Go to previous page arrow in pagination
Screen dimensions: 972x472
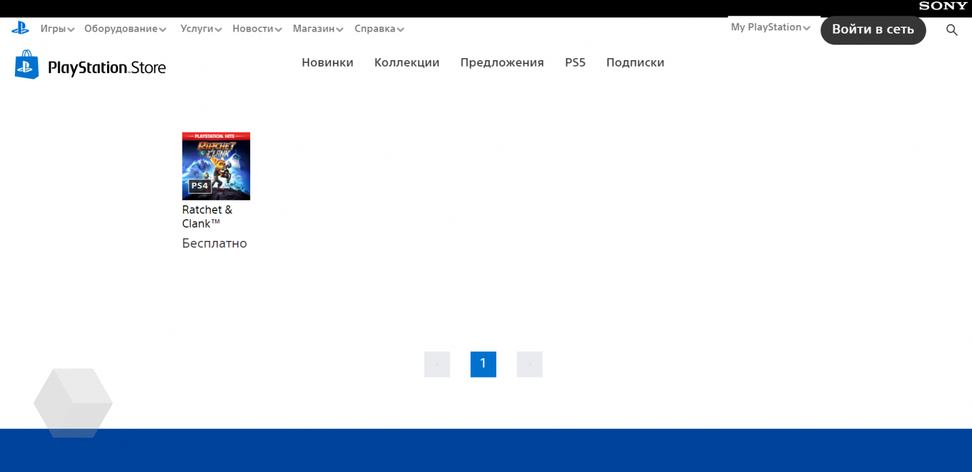[437, 365]
